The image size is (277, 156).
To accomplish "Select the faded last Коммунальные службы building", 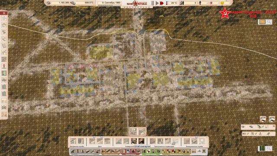I will pyautogui.click(x=202, y=141).
